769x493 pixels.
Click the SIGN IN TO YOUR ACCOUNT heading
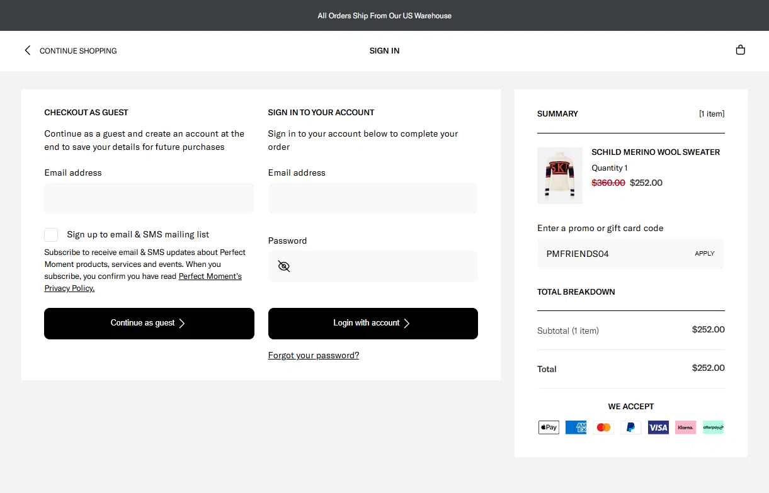(321, 113)
